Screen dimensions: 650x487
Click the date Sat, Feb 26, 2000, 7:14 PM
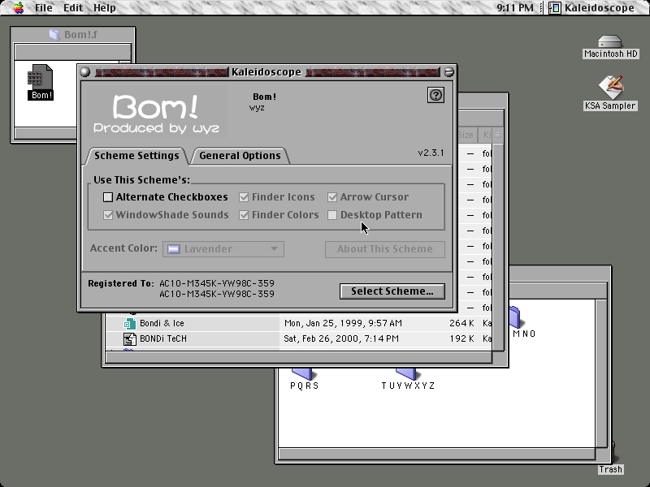(x=341, y=338)
